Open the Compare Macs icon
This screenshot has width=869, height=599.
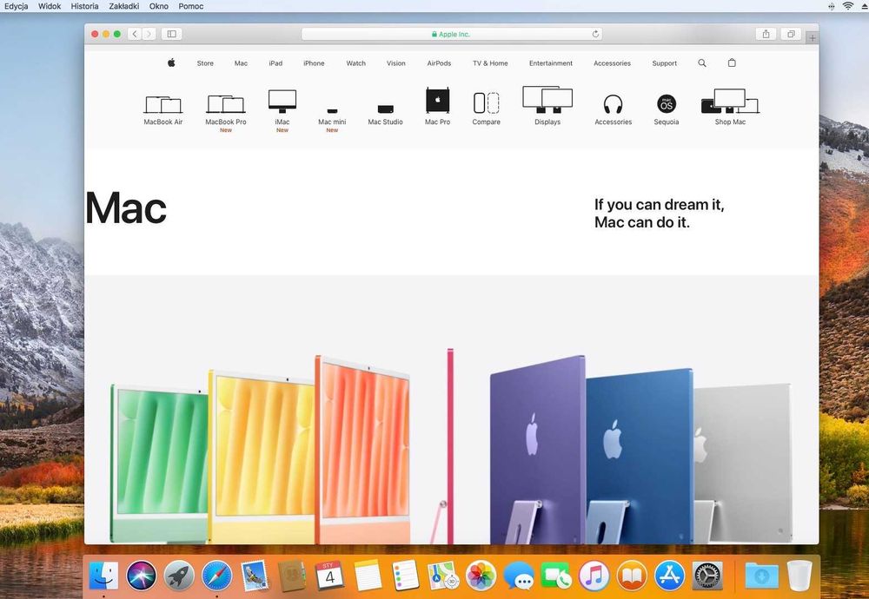pos(486,103)
